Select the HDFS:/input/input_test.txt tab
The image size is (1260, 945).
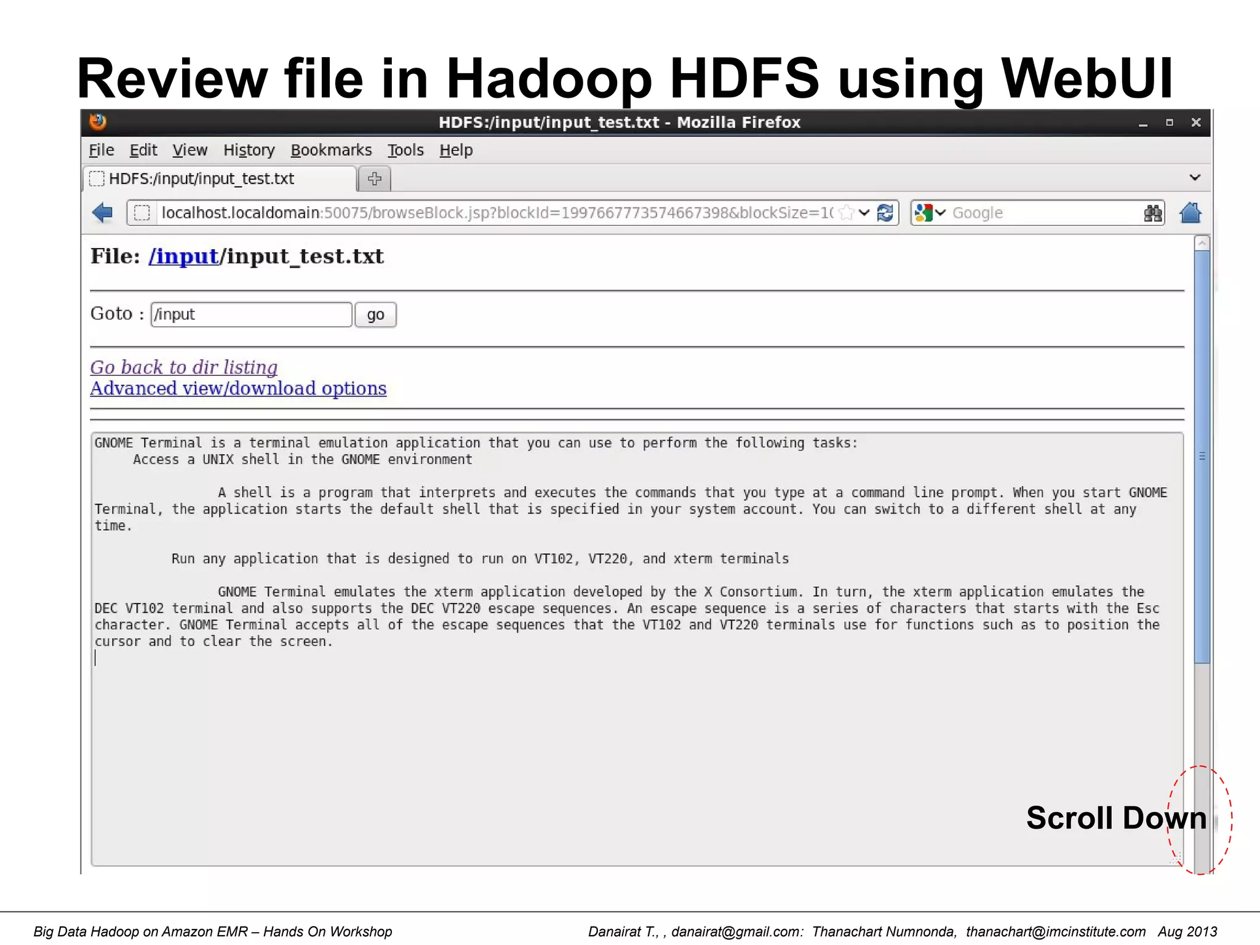click(220, 178)
